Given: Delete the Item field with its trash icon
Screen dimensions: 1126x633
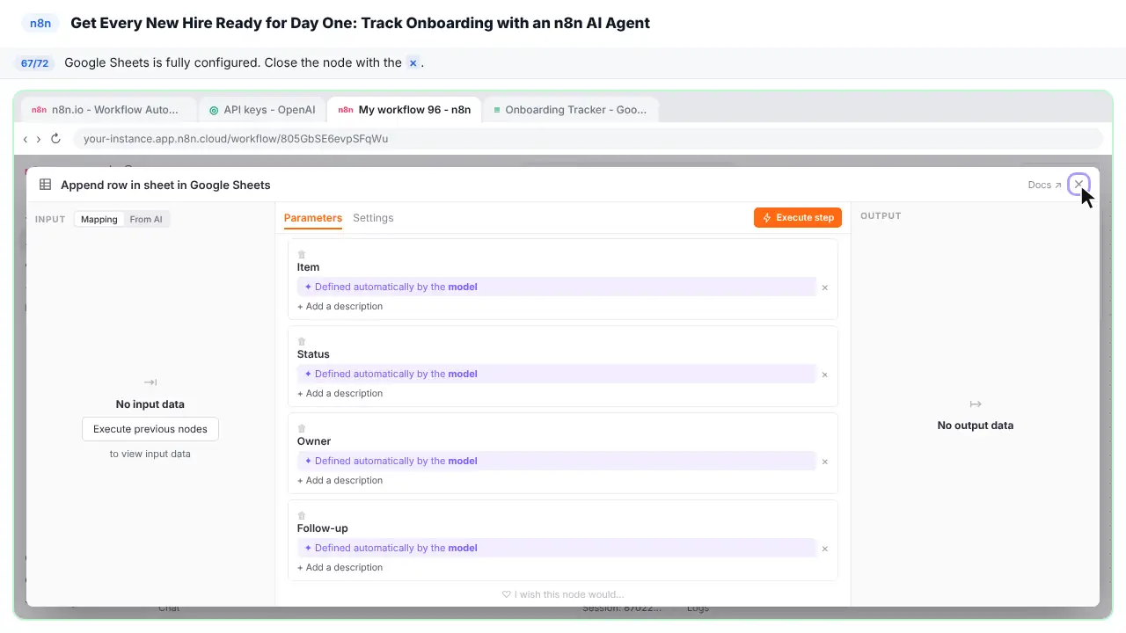Looking at the screenshot, I should [302, 255].
